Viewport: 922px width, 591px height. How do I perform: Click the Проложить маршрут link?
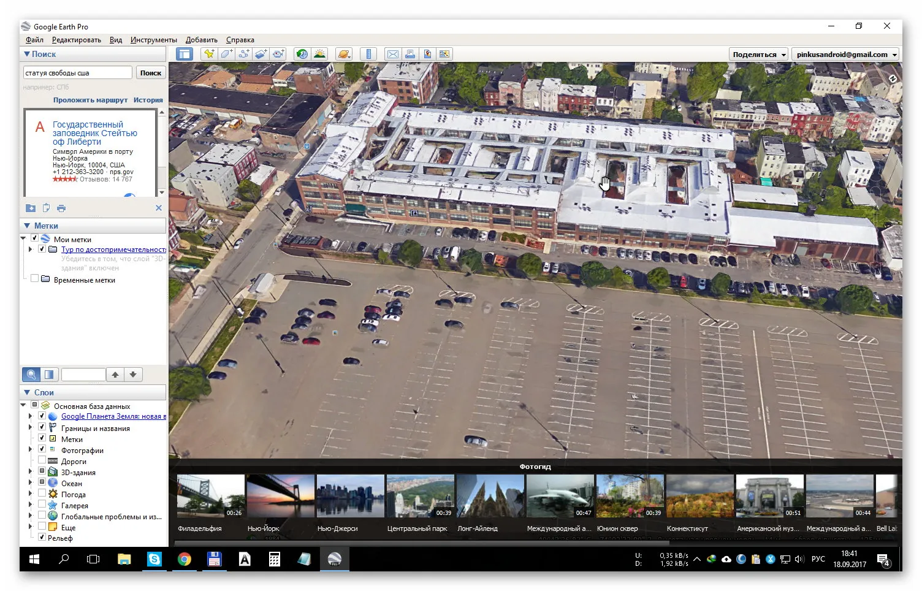90,100
